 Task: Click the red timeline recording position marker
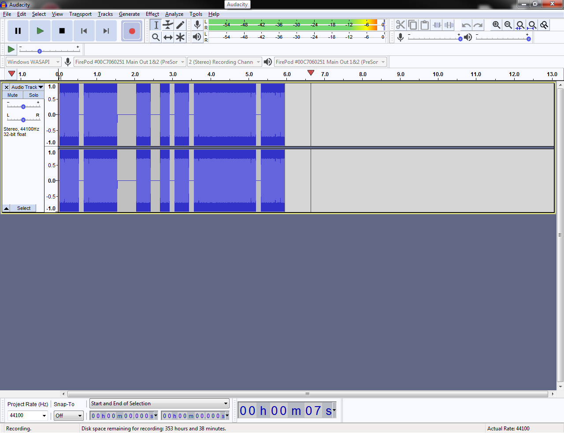coord(311,73)
